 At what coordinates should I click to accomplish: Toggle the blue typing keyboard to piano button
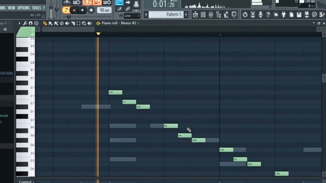click(119, 2)
